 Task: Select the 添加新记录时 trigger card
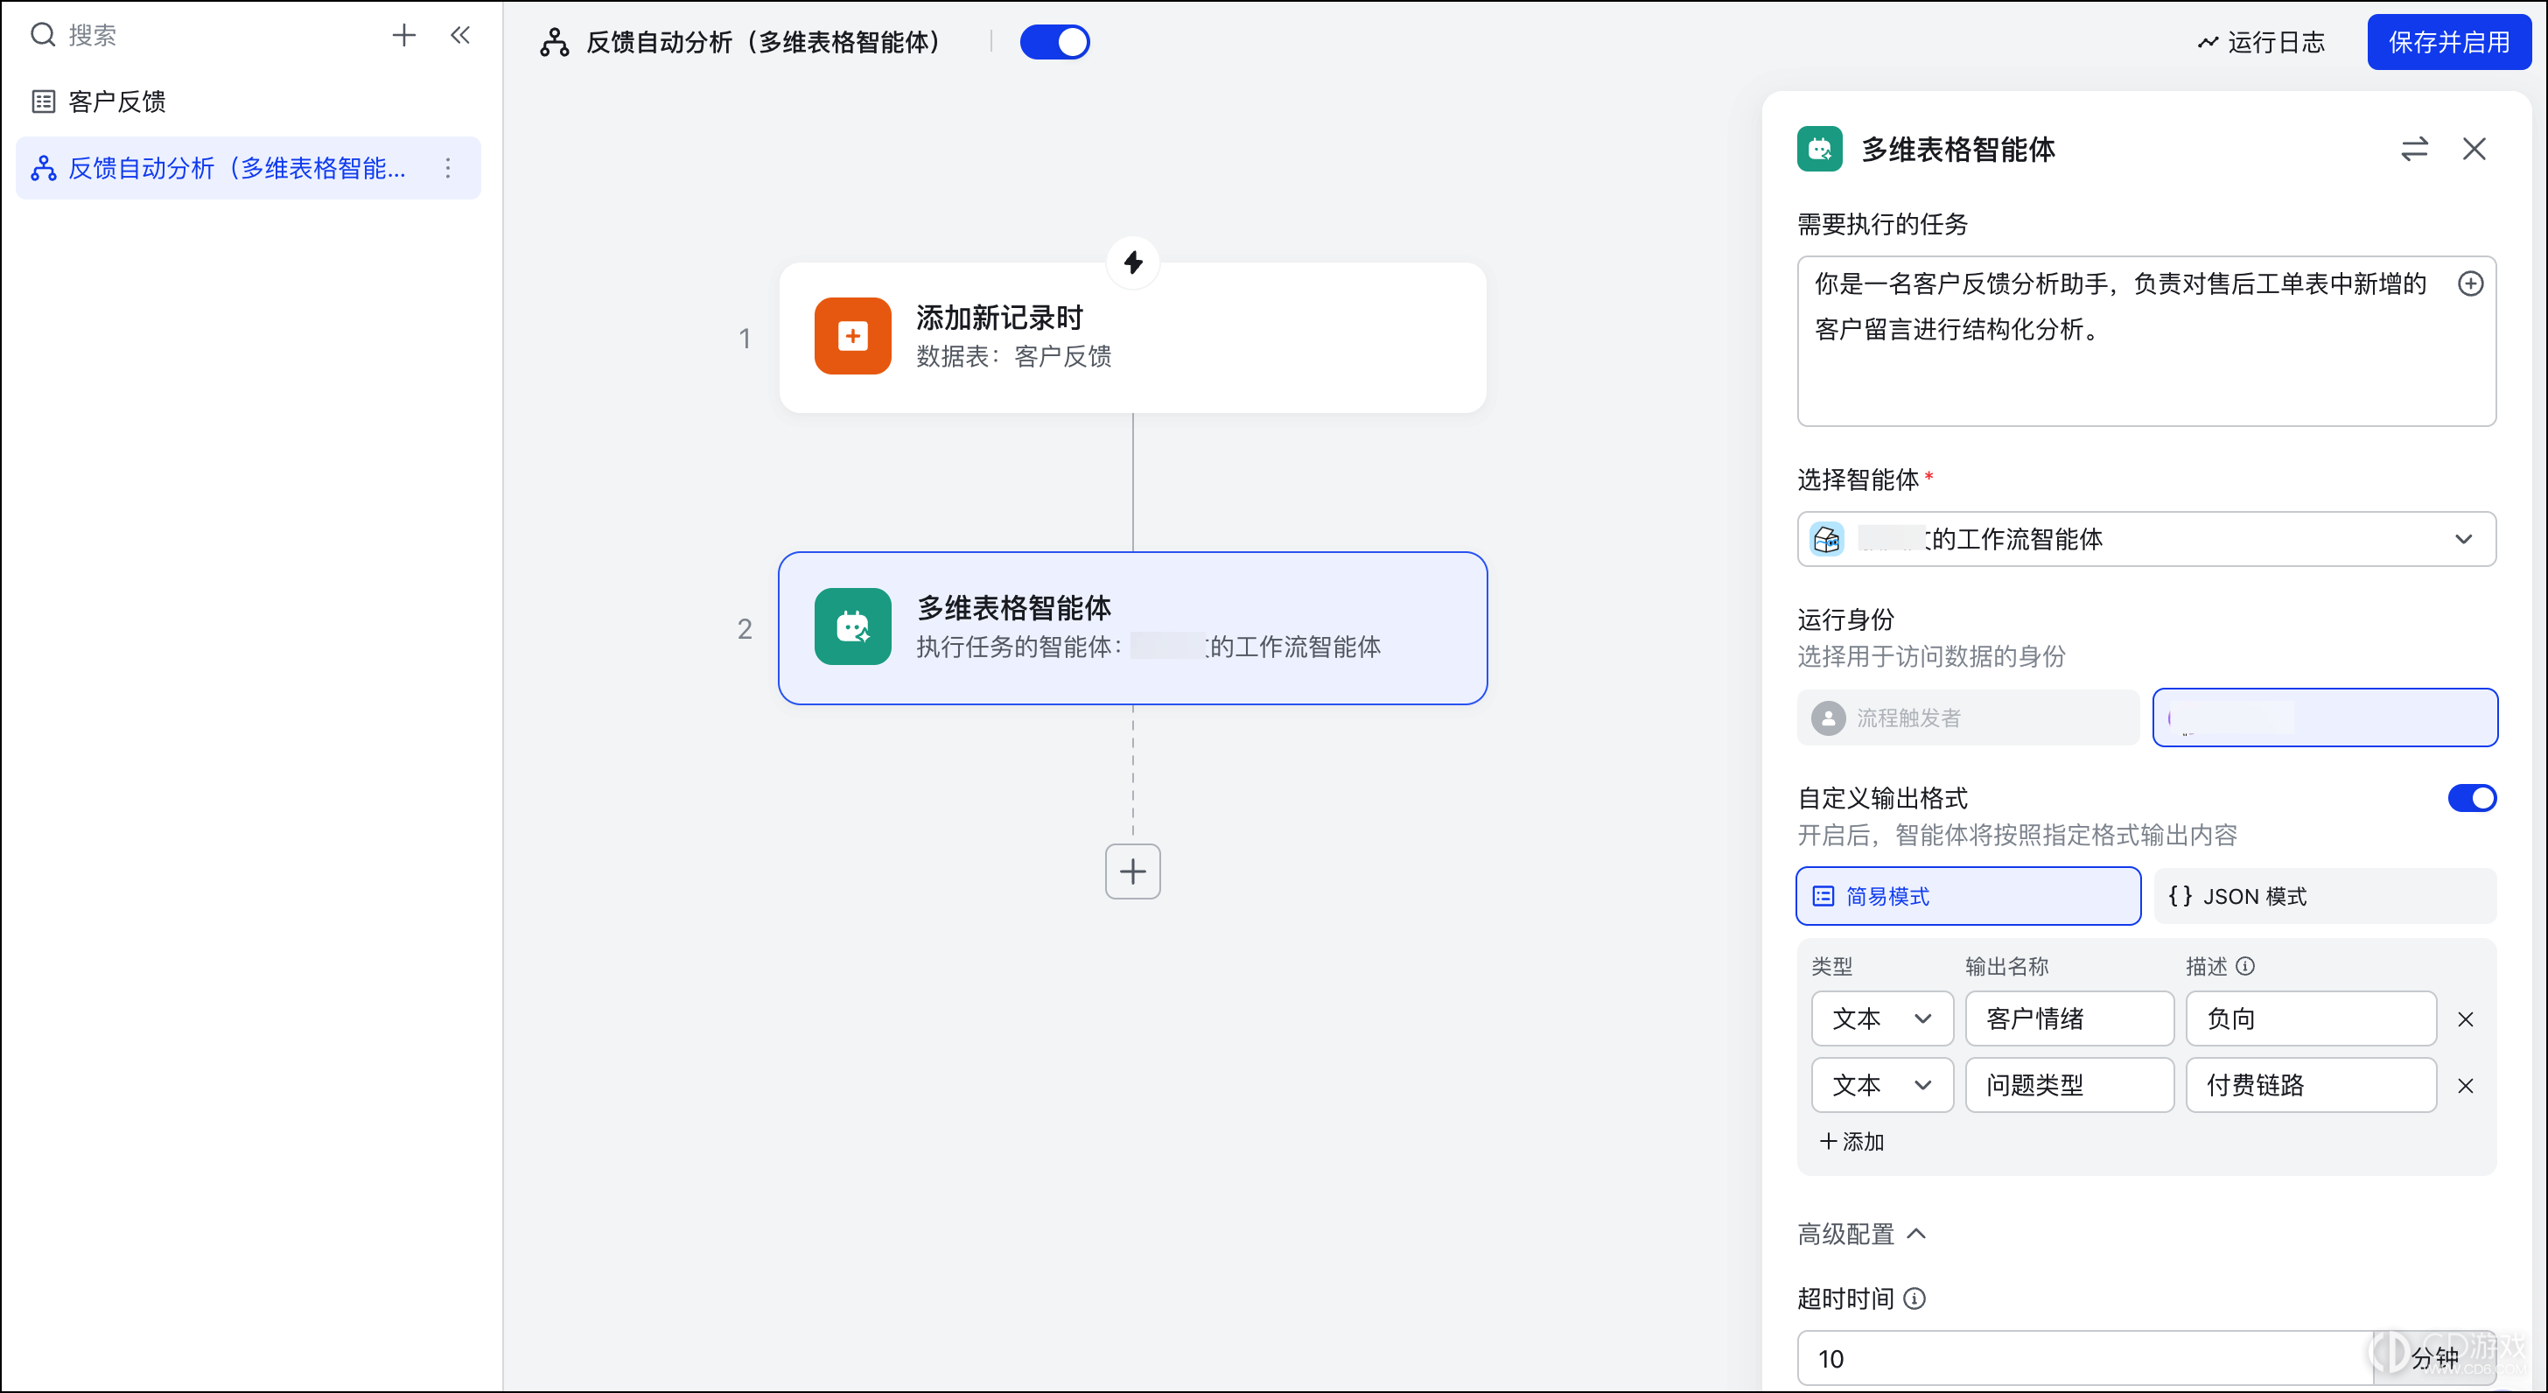point(1132,338)
